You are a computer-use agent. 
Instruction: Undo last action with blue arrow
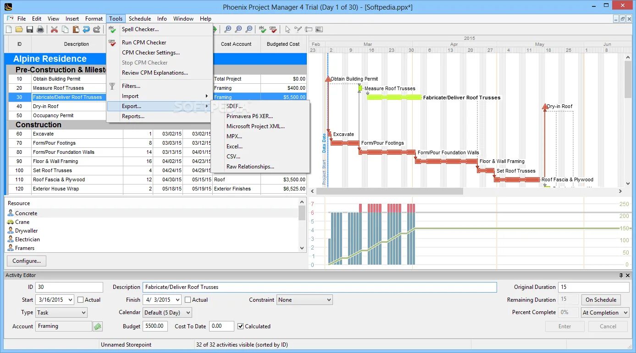86,29
